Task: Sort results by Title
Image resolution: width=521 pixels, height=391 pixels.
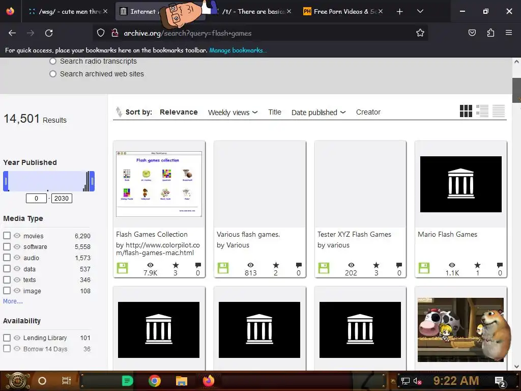Action: pyautogui.click(x=274, y=112)
